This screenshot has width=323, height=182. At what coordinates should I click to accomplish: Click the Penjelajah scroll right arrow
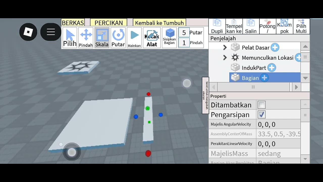(297, 87)
